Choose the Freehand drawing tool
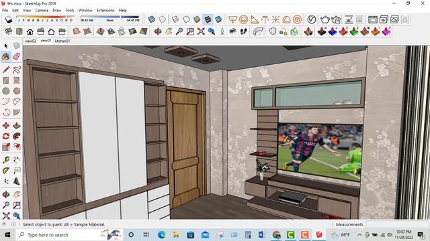Screen dimensions: 430x241 coord(16,70)
